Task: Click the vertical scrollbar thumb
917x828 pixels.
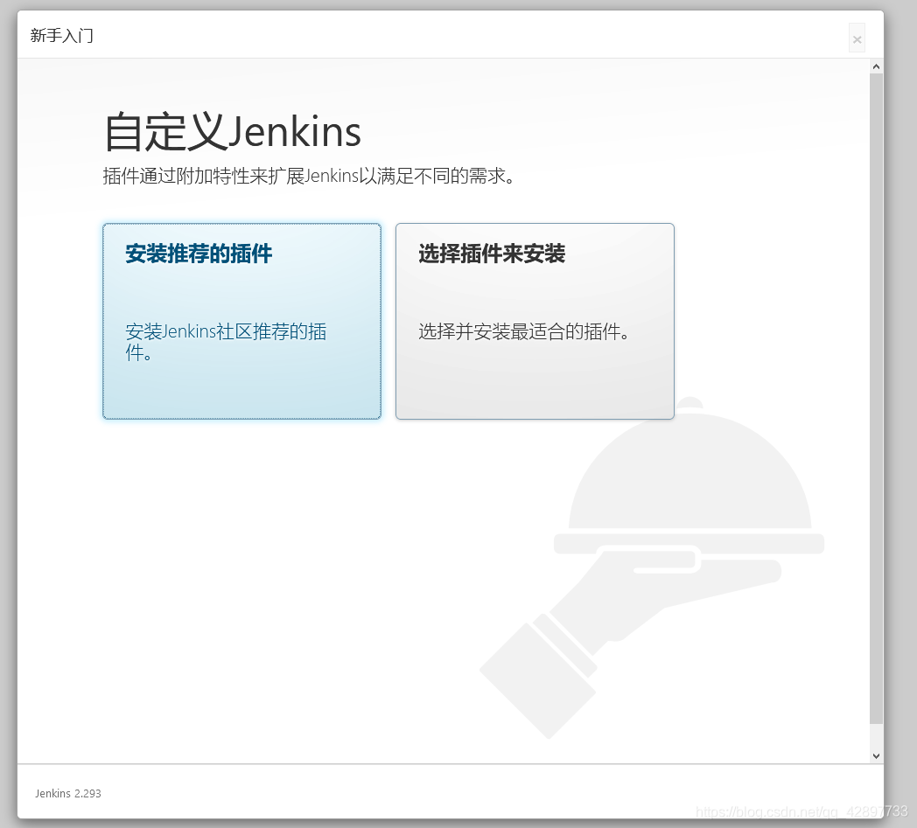Action: [876, 399]
